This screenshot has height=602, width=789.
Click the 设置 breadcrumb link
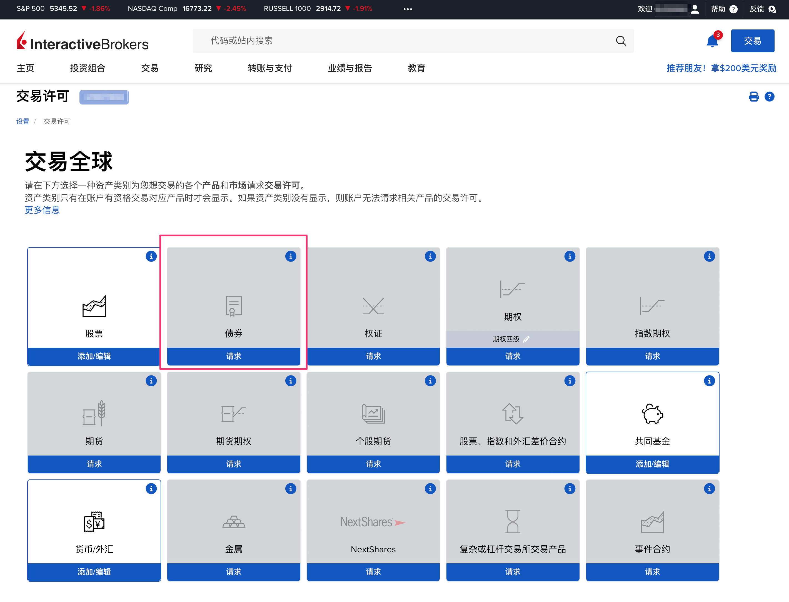[23, 121]
